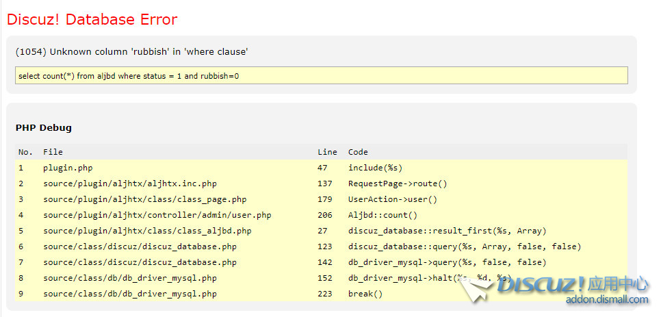Screen dimensions: 661x317
Task: Select the class_aljbd.php file path
Action: (x=147, y=231)
